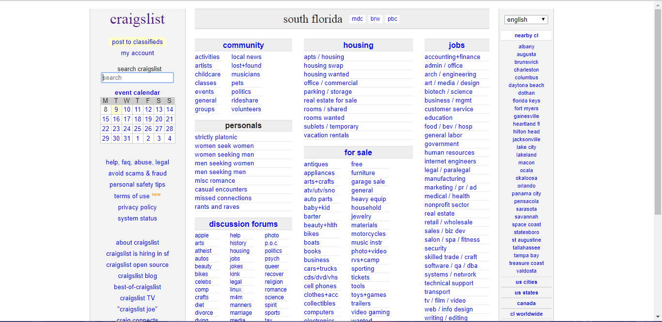Open sublets / temporary link
662x322 pixels.
(x=331, y=127)
